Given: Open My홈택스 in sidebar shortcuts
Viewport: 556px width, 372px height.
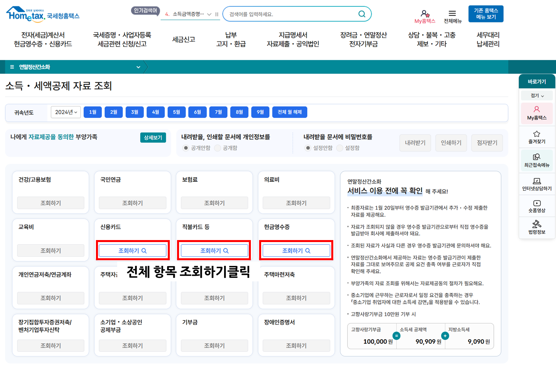Looking at the screenshot, I should (x=537, y=113).
